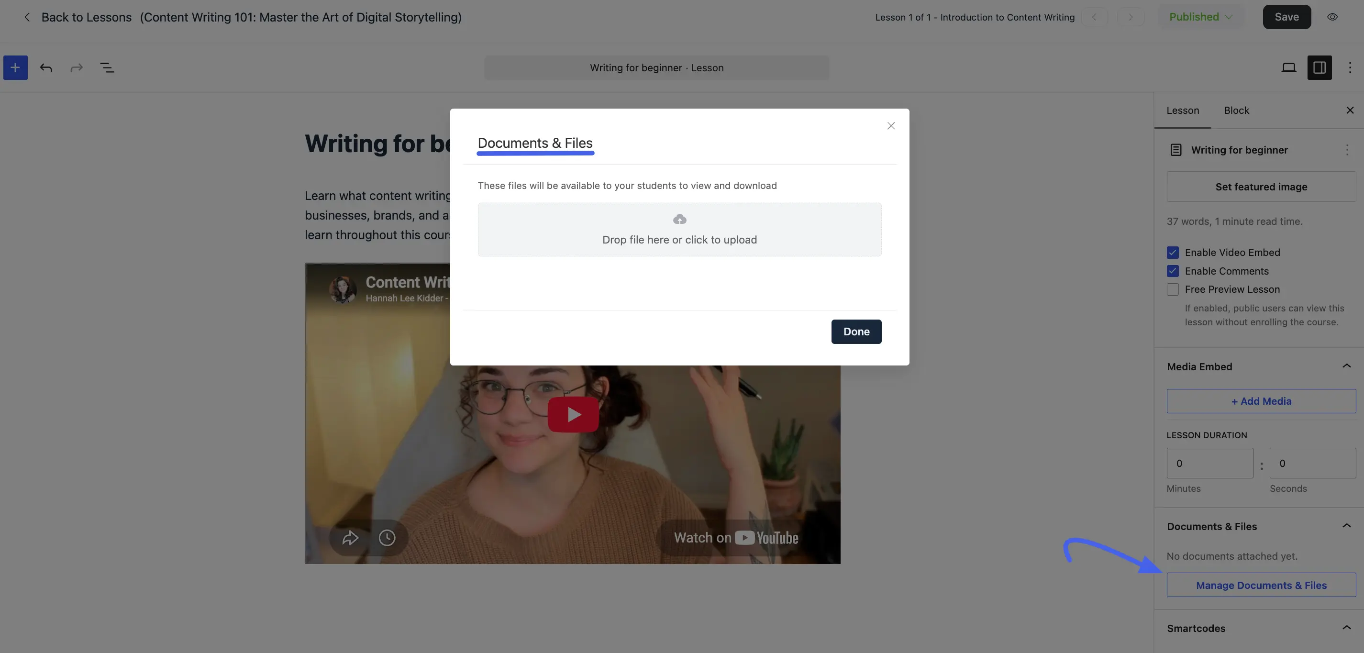Click + Add Media button
Screen dimensions: 1364x653
pos(1261,401)
